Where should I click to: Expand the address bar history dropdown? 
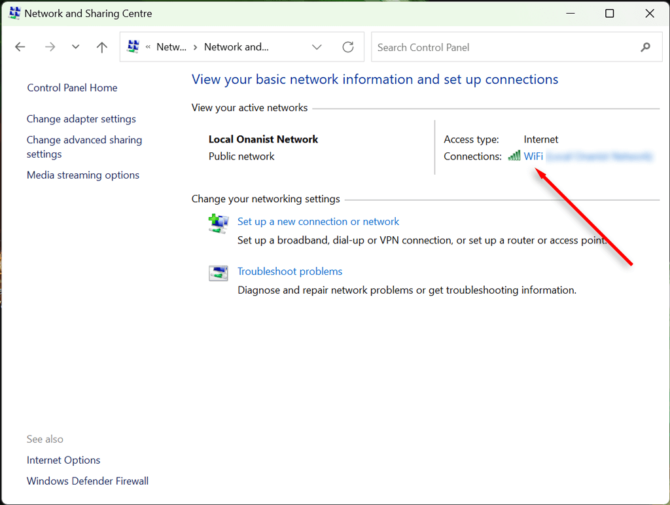click(x=317, y=47)
